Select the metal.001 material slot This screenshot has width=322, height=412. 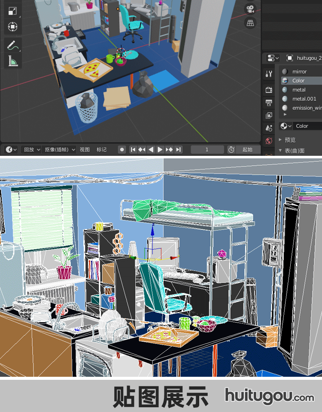[301, 99]
